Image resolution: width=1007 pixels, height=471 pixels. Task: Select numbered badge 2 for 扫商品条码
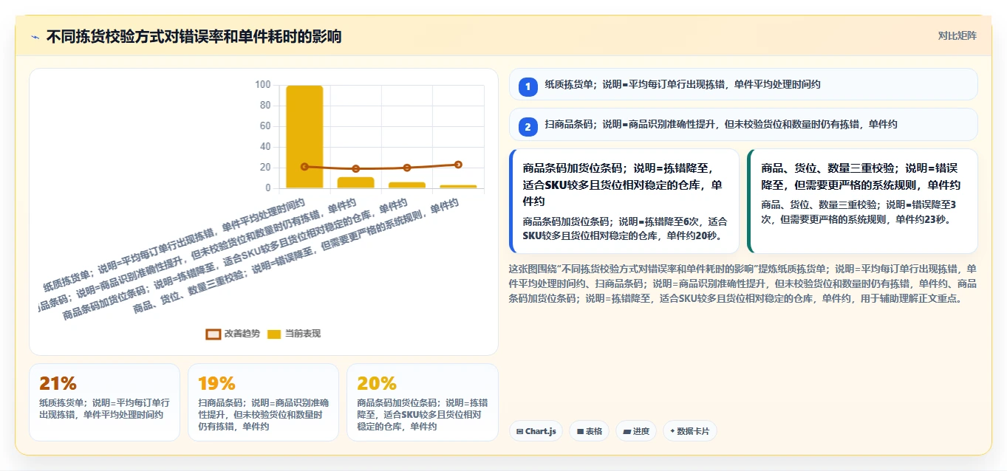[528, 126]
